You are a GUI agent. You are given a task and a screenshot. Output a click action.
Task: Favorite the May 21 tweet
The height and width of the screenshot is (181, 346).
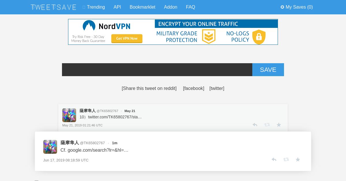pos(279,125)
